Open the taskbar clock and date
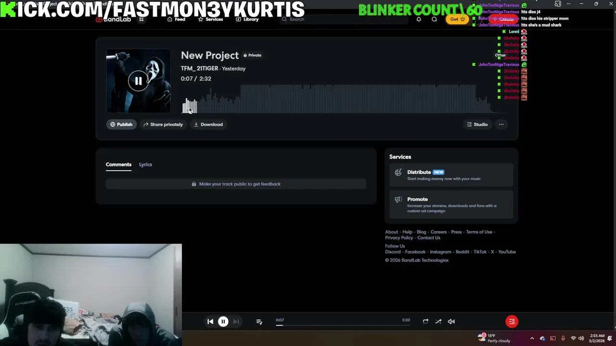 click(x=597, y=338)
